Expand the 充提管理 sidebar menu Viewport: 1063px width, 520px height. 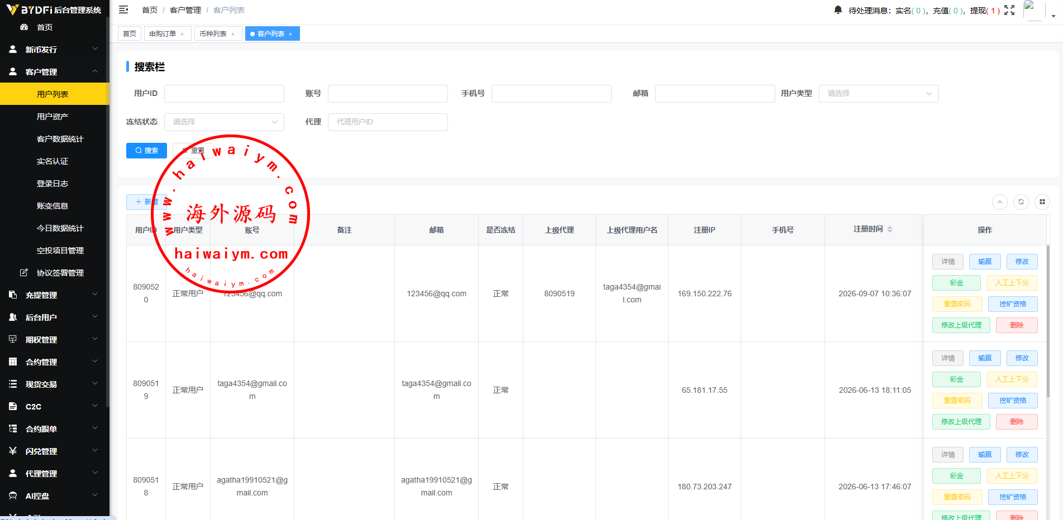(54, 295)
